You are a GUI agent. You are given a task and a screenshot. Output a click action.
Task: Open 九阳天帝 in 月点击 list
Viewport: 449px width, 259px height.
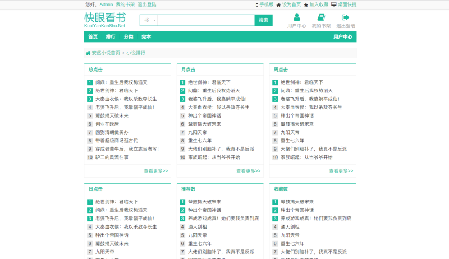coord(198,132)
